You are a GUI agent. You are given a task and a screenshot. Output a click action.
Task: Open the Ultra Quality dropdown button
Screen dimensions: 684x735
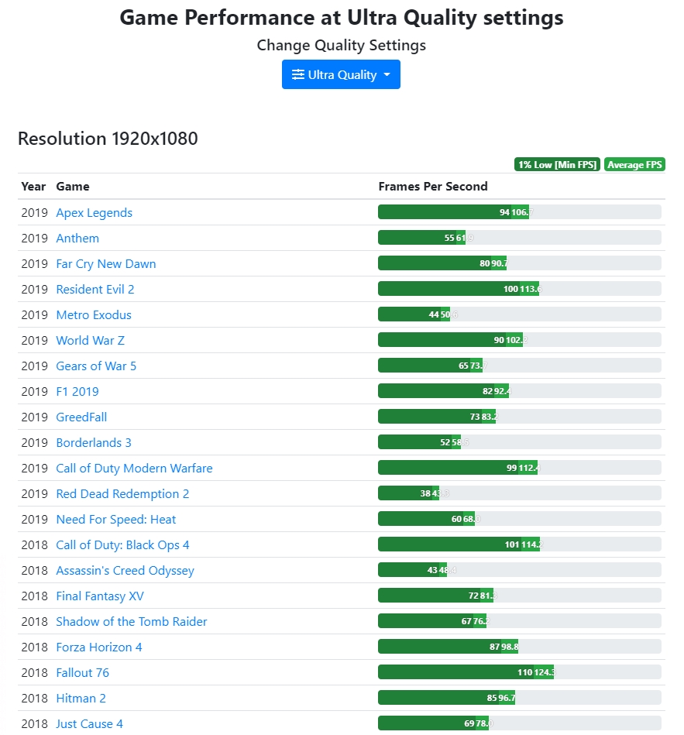[x=341, y=74]
